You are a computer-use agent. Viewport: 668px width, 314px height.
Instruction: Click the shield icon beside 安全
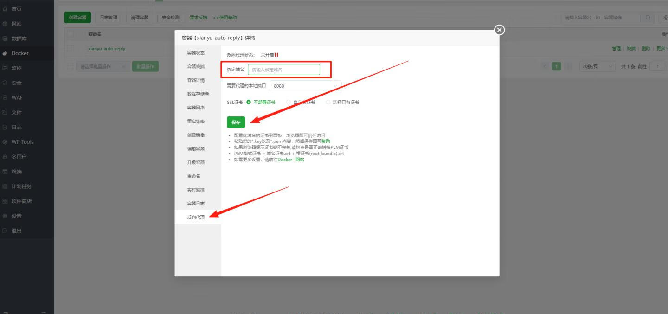[5, 83]
